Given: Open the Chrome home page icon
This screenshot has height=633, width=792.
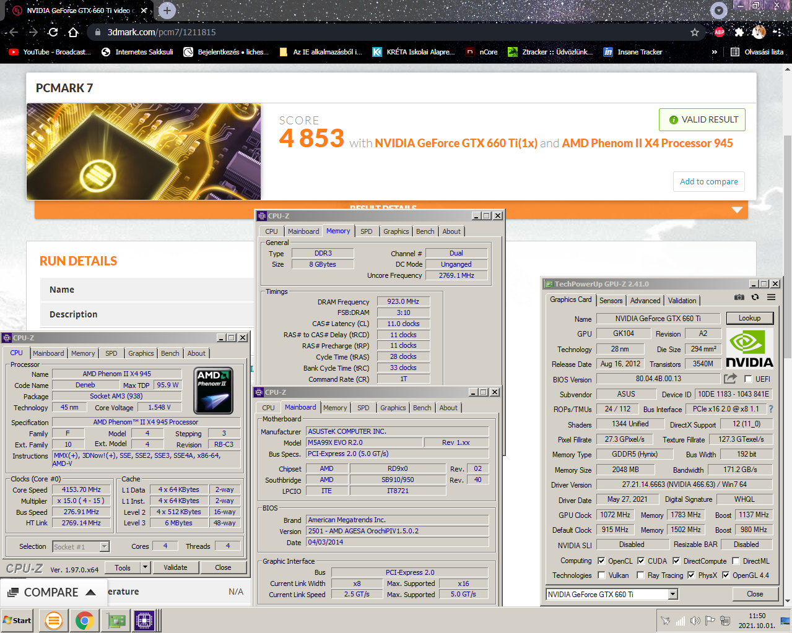Looking at the screenshot, I should [x=73, y=32].
